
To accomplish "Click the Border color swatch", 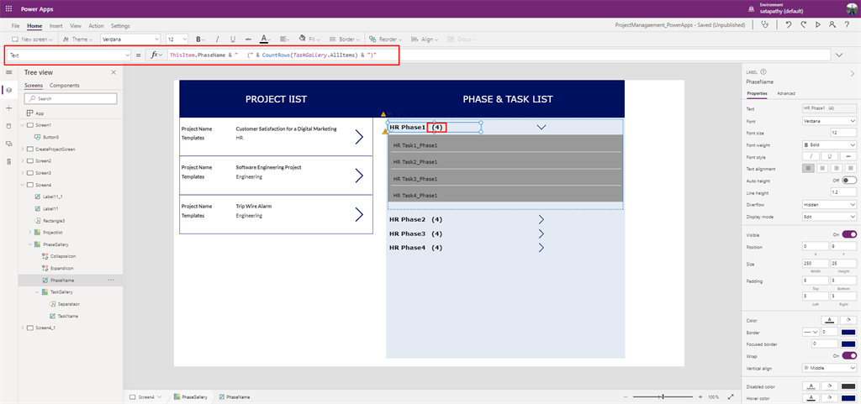I will coord(848,333).
